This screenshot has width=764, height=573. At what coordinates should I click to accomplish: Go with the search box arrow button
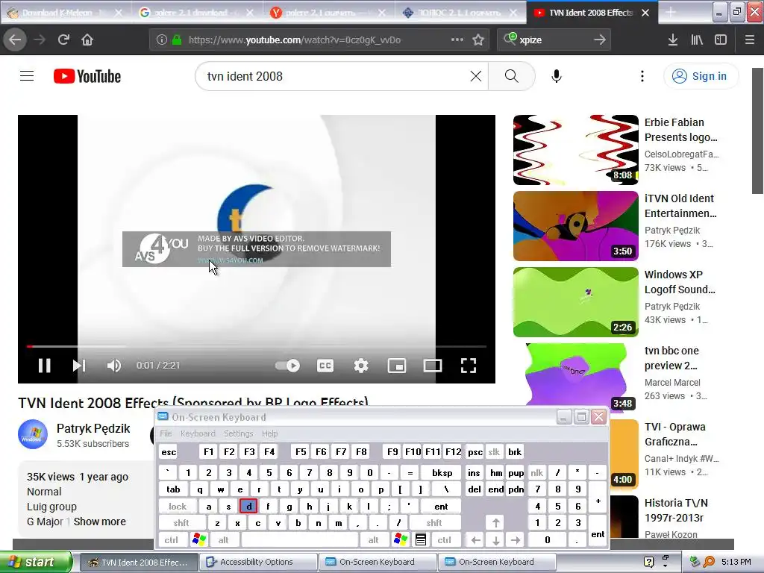pyautogui.click(x=600, y=40)
